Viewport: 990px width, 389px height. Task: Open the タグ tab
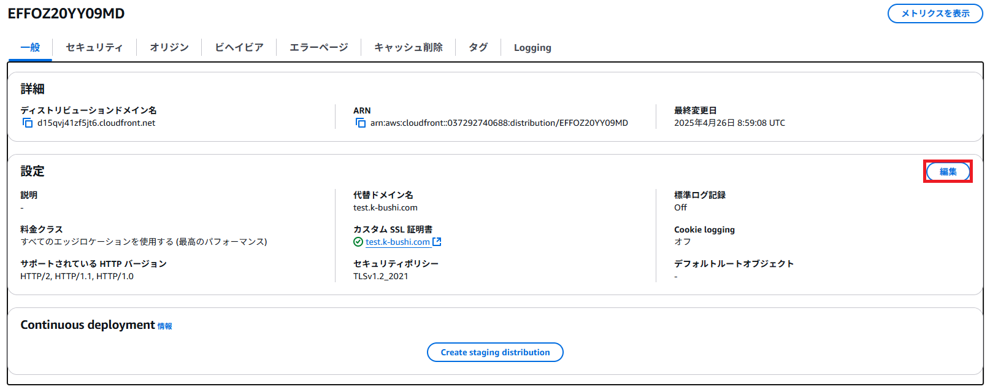click(478, 47)
